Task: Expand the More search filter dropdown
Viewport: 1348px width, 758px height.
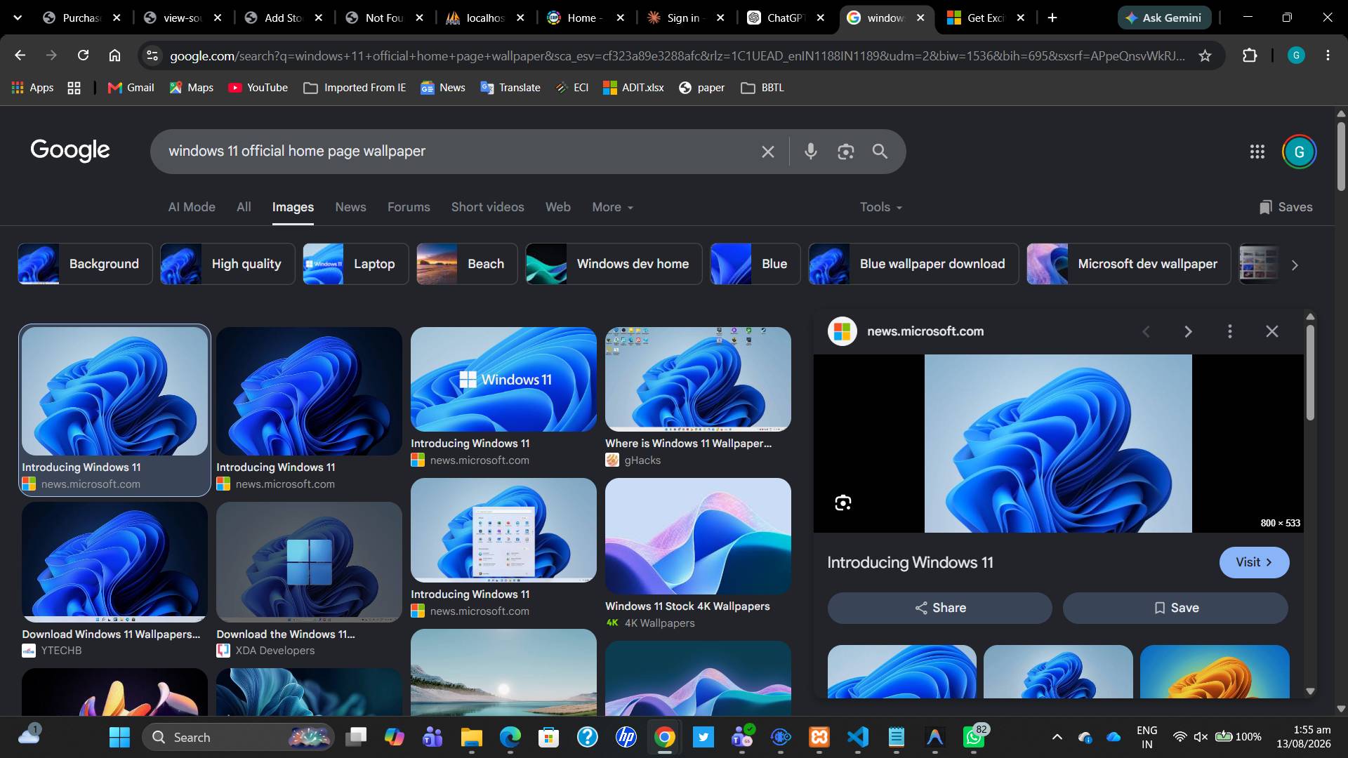Action: (x=612, y=207)
